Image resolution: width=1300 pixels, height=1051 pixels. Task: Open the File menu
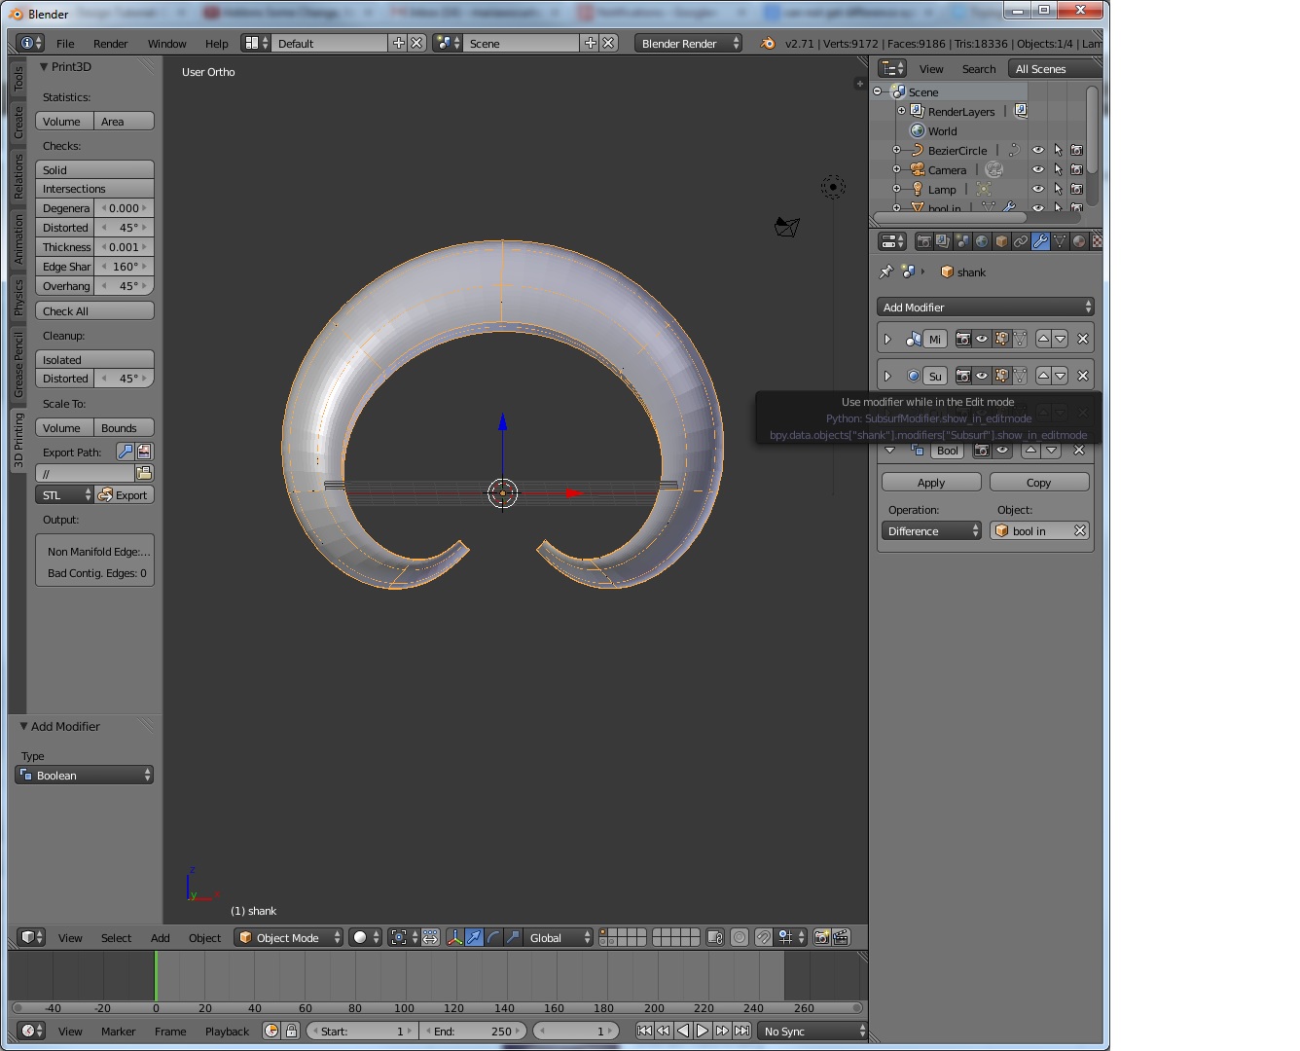coord(65,43)
